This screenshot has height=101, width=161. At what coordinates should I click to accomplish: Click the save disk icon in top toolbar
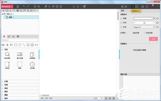18,6
